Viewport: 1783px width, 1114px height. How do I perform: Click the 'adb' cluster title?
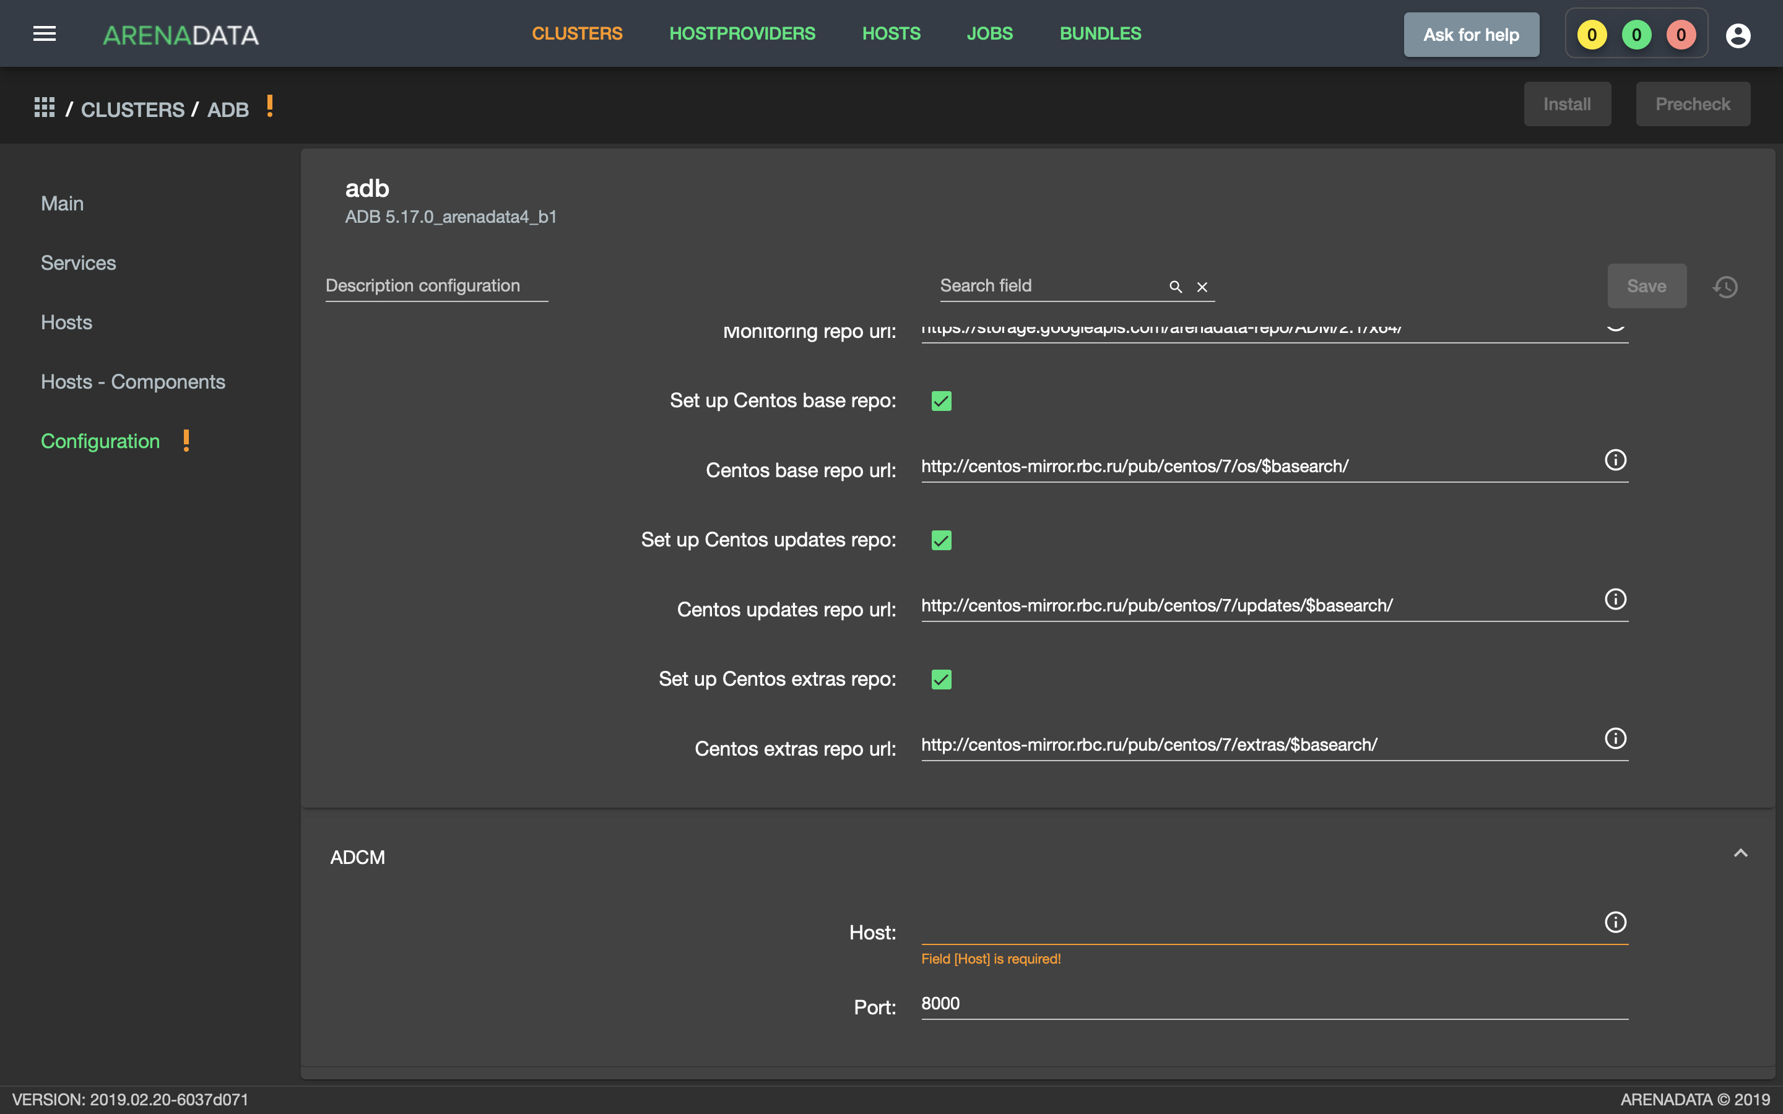point(367,189)
